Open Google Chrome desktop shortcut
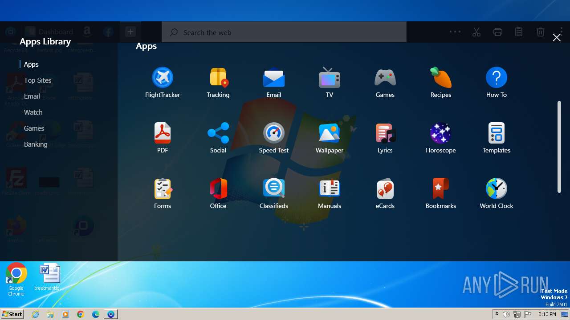Screen dimensions: 570x320 coord(16,280)
